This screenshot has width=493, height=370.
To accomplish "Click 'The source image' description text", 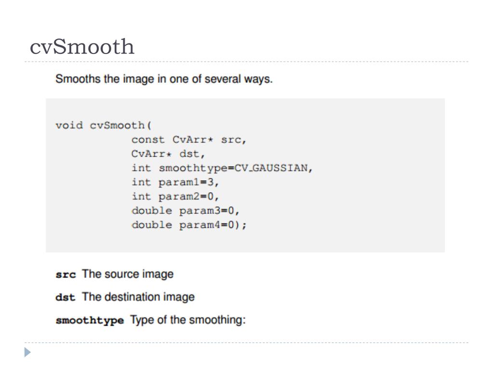I will tap(128, 274).
